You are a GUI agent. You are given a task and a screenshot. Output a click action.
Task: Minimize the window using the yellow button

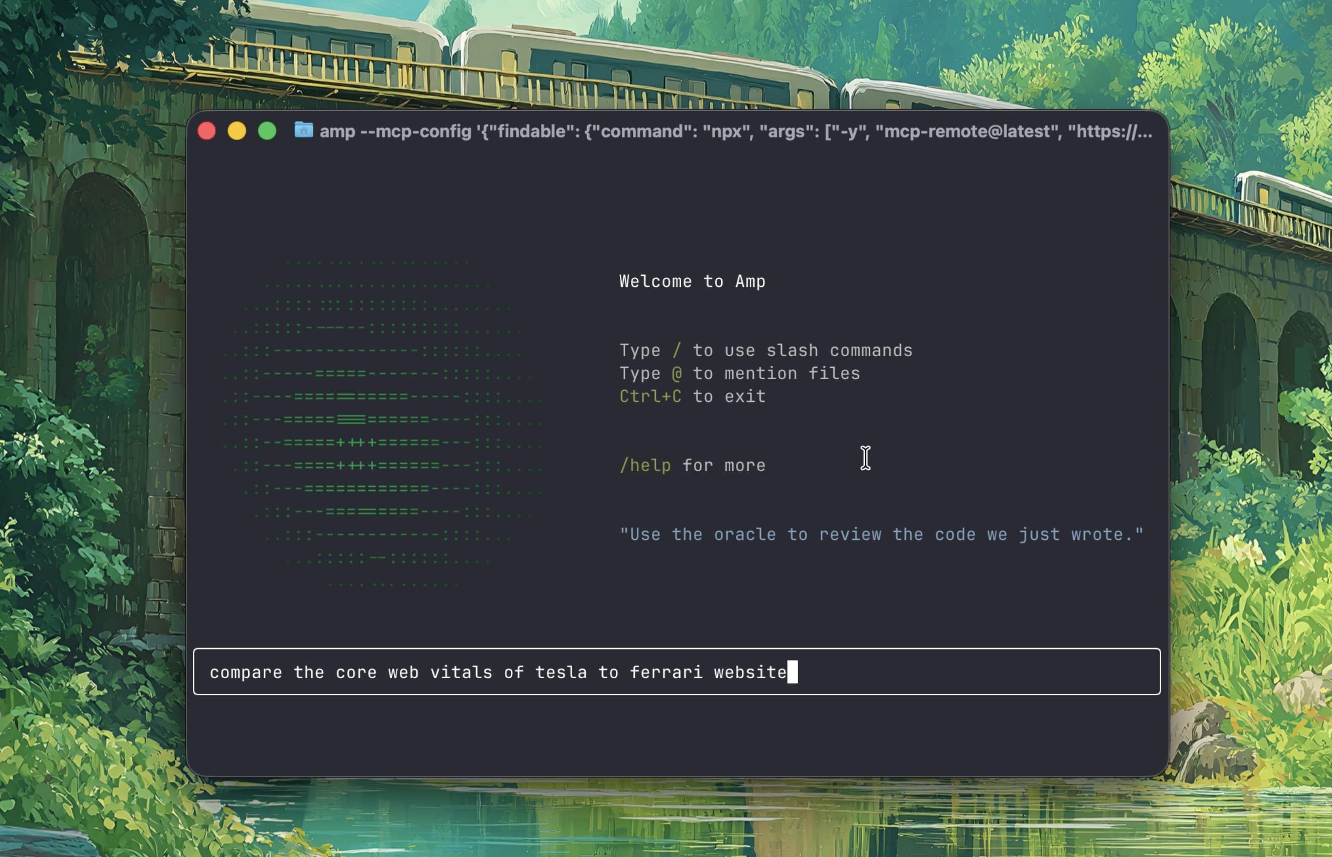pos(237,131)
